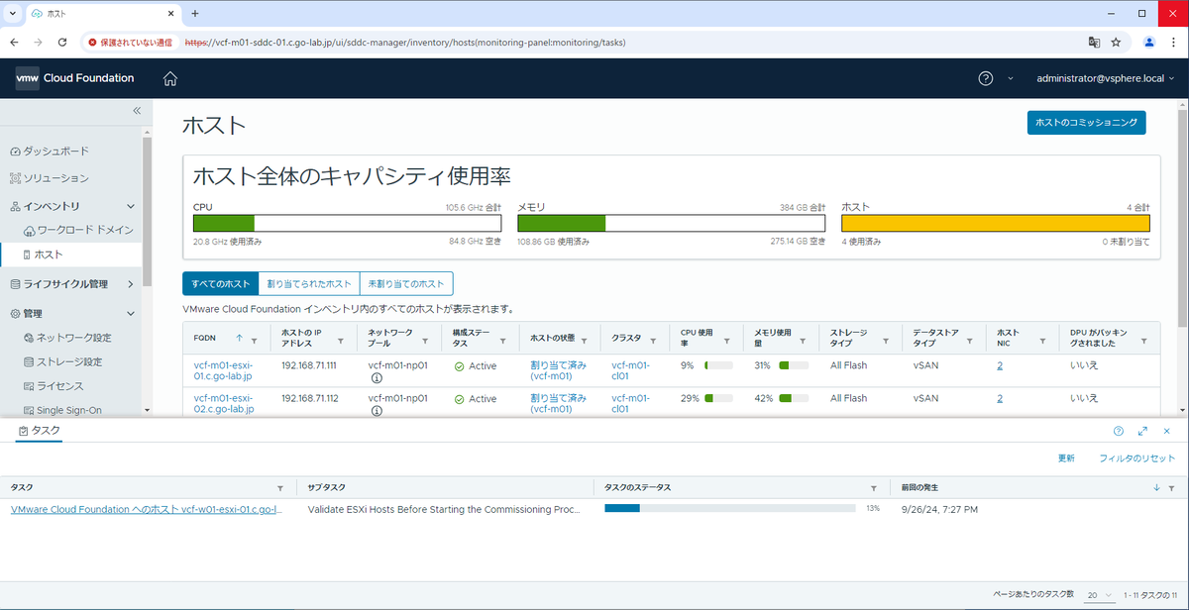The width and height of the screenshot is (1189, 610).
Task: Open dropdown chevron next to help icon
Action: [1011, 78]
